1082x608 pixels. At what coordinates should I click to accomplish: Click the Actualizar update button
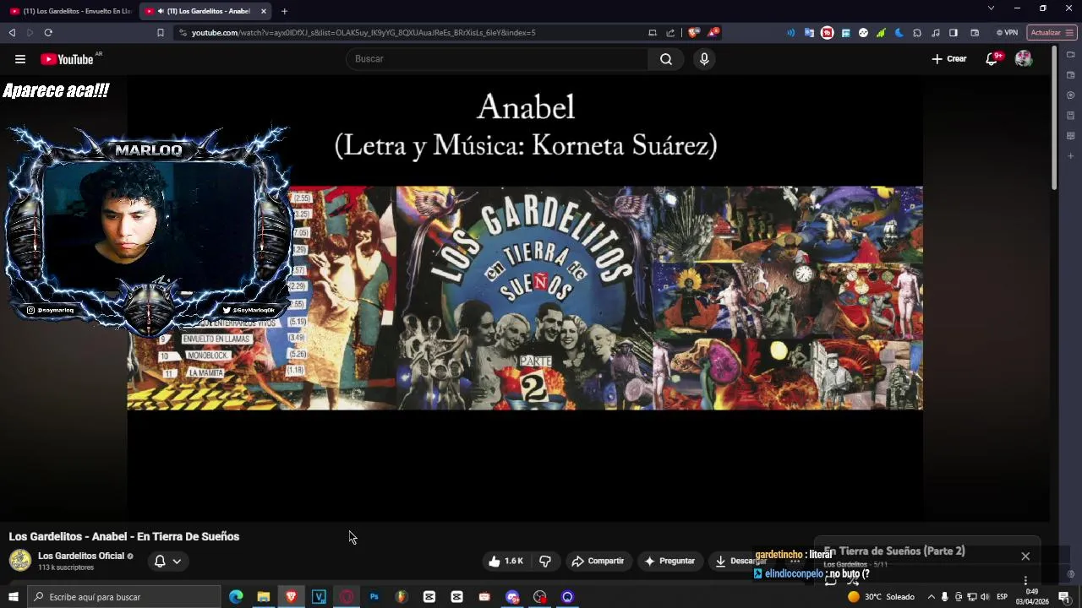[x=1046, y=33]
